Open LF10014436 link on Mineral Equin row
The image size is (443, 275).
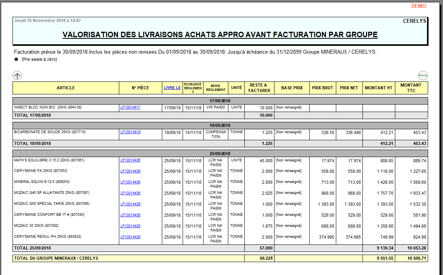click(130, 182)
